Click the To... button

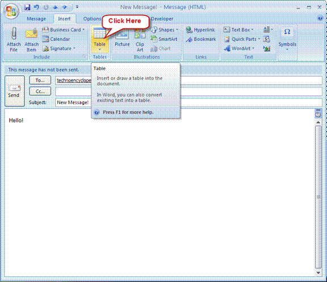pos(40,80)
